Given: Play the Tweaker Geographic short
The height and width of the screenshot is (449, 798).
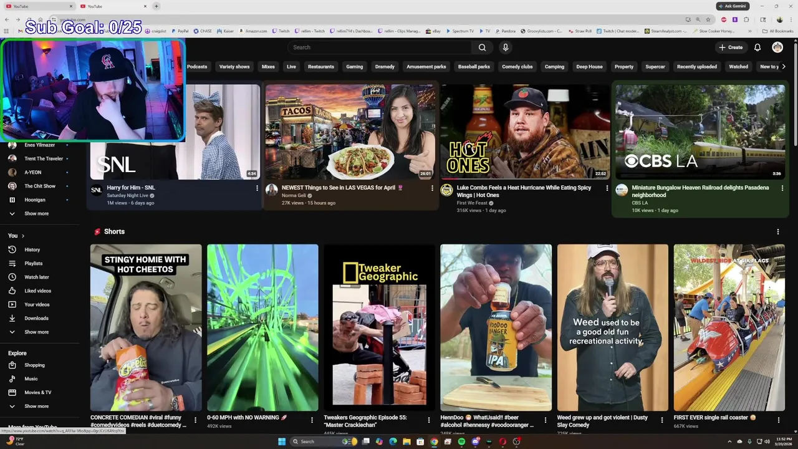Looking at the screenshot, I should pyautogui.click(x=379, y=327).
